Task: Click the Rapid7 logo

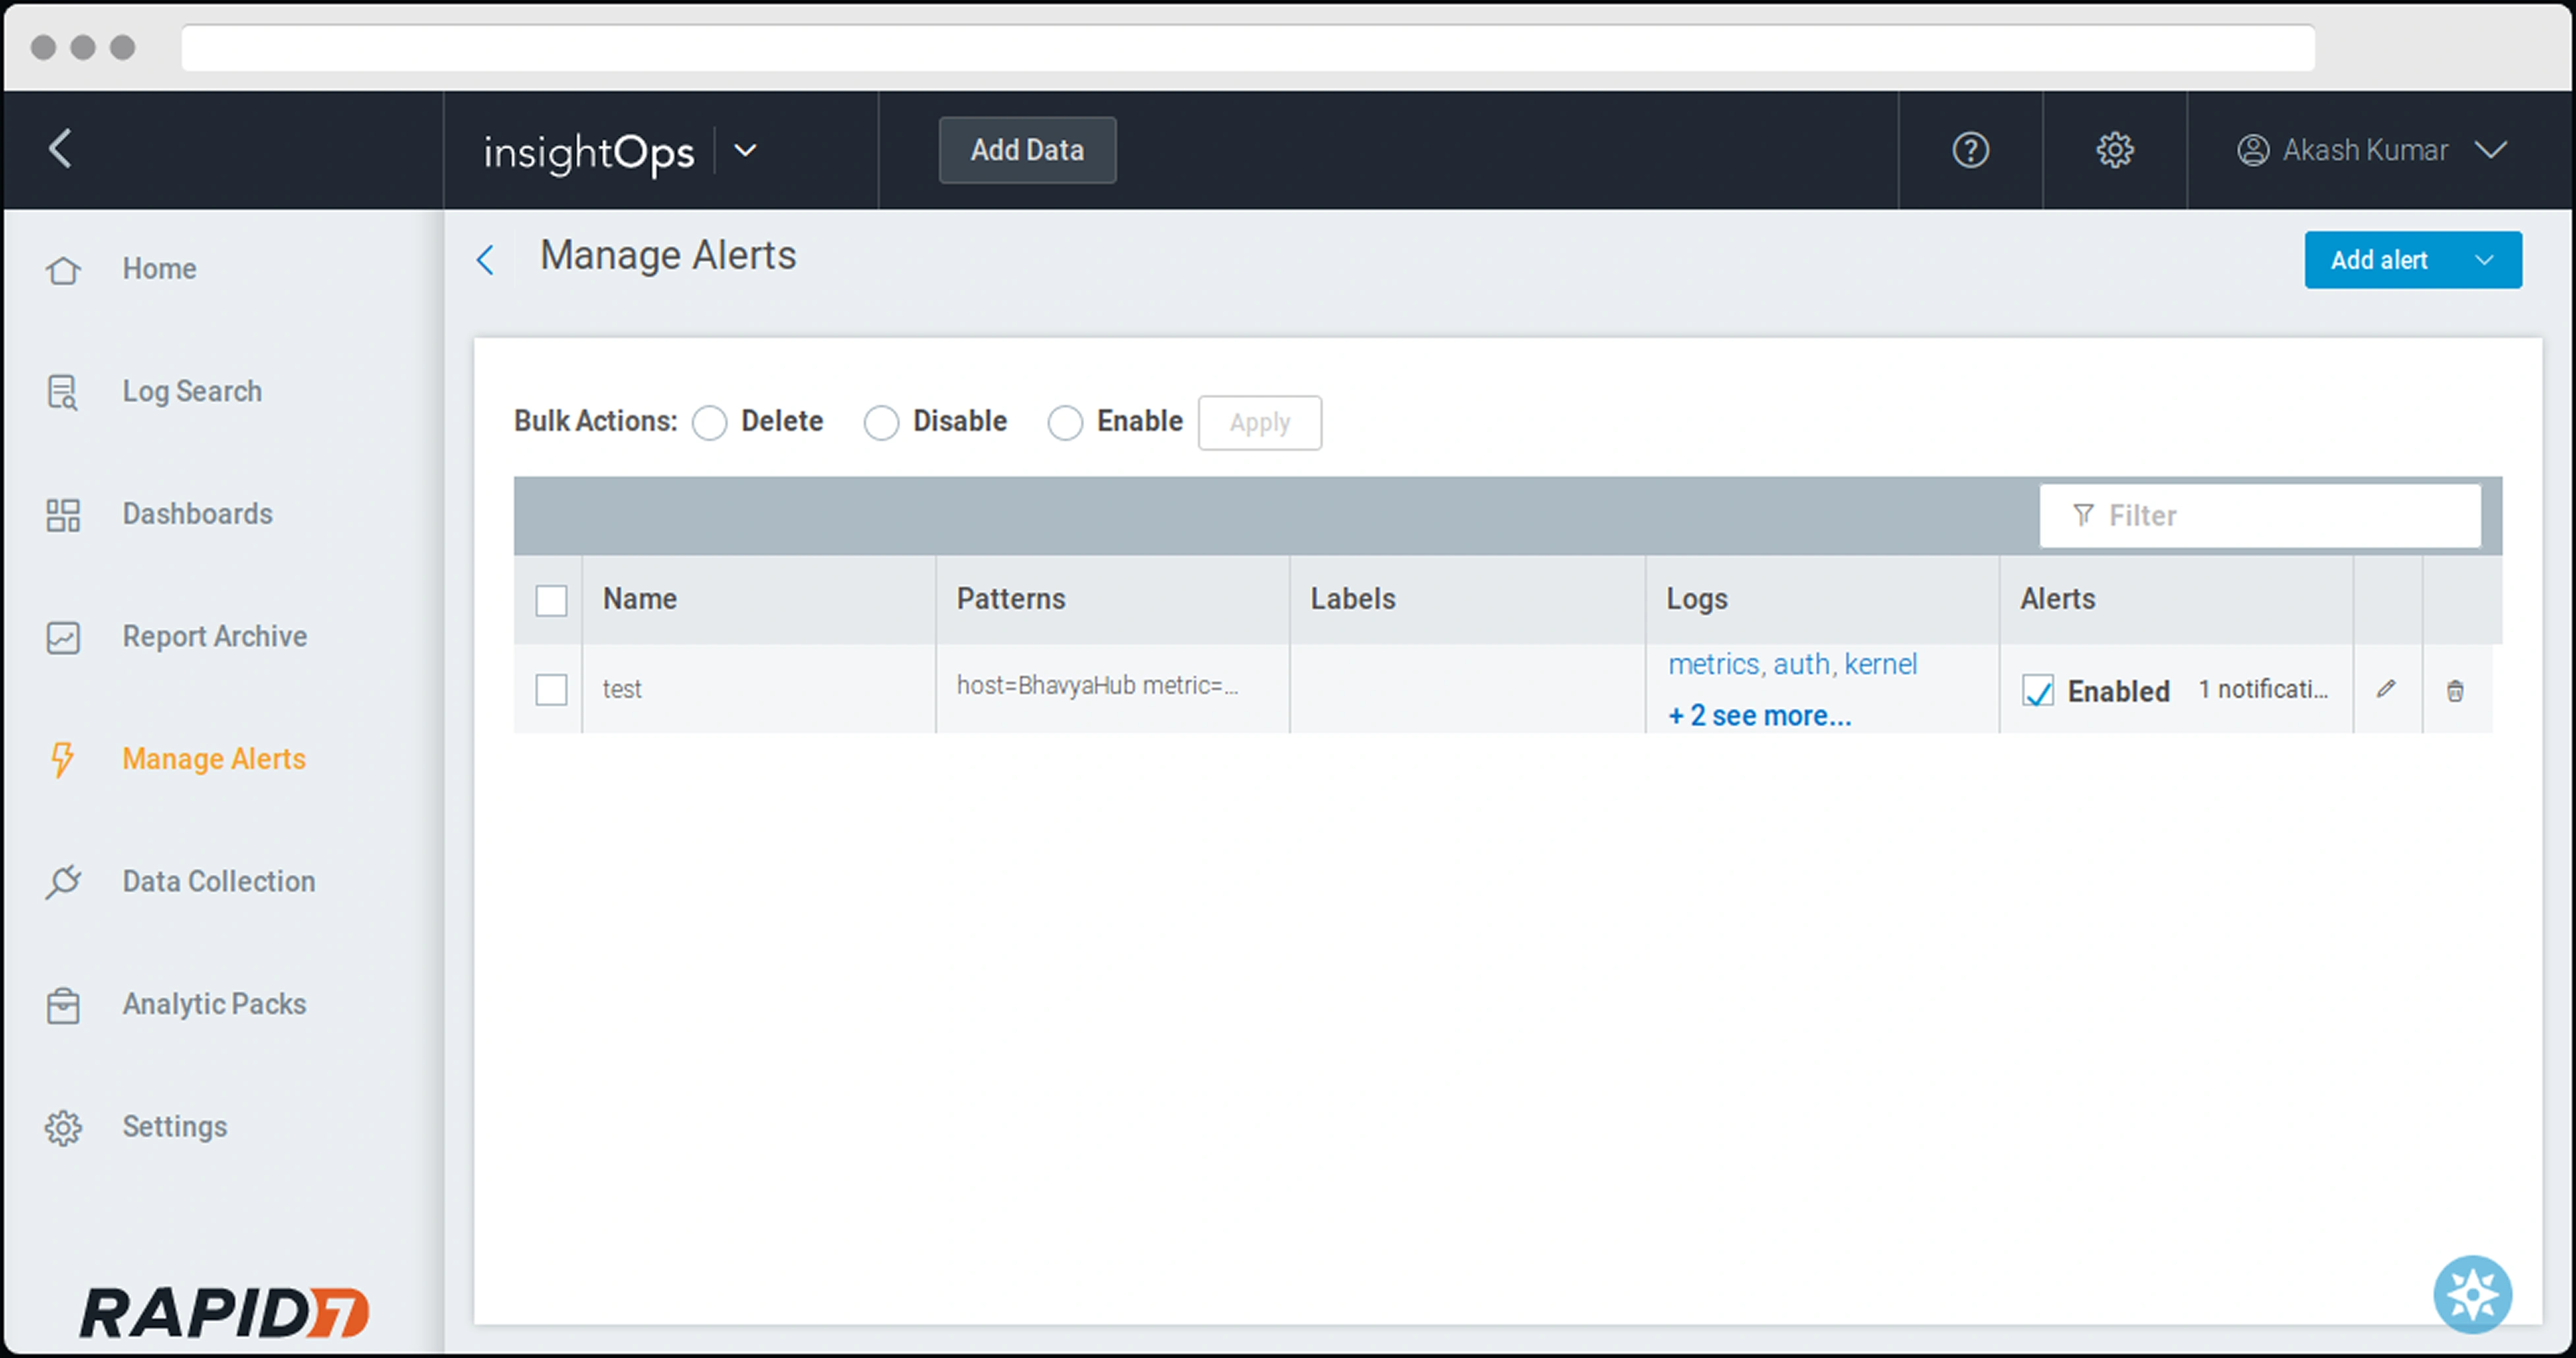Action: 224,1312
